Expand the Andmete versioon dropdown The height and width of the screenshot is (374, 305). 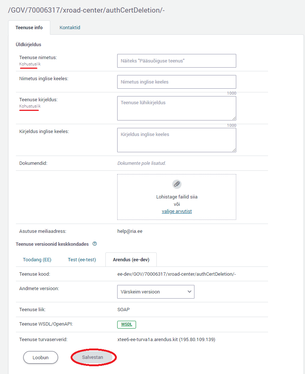point(156,292)
